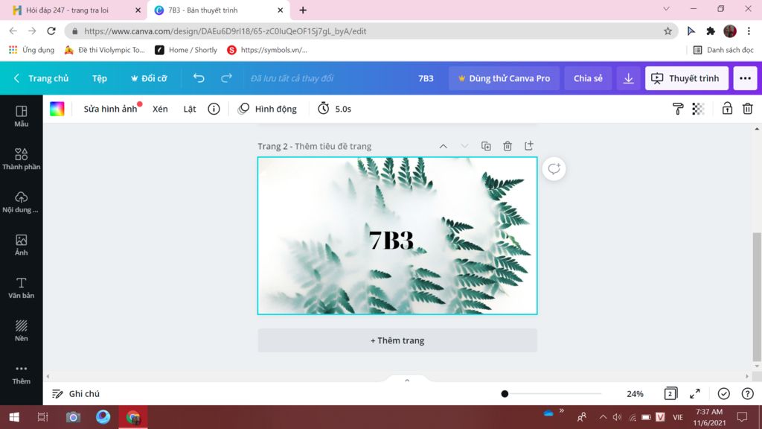
Task: Open the Thành phần elements panel
Action: (x=21, y=159)
